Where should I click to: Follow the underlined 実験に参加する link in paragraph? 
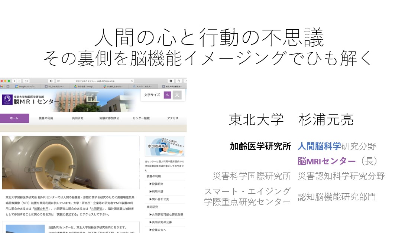coord(67,214)
